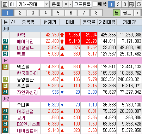The height and width of the screenshot is (134, 142).
Task: Select the stock name 한텍
Action: [x=21, y=35]
